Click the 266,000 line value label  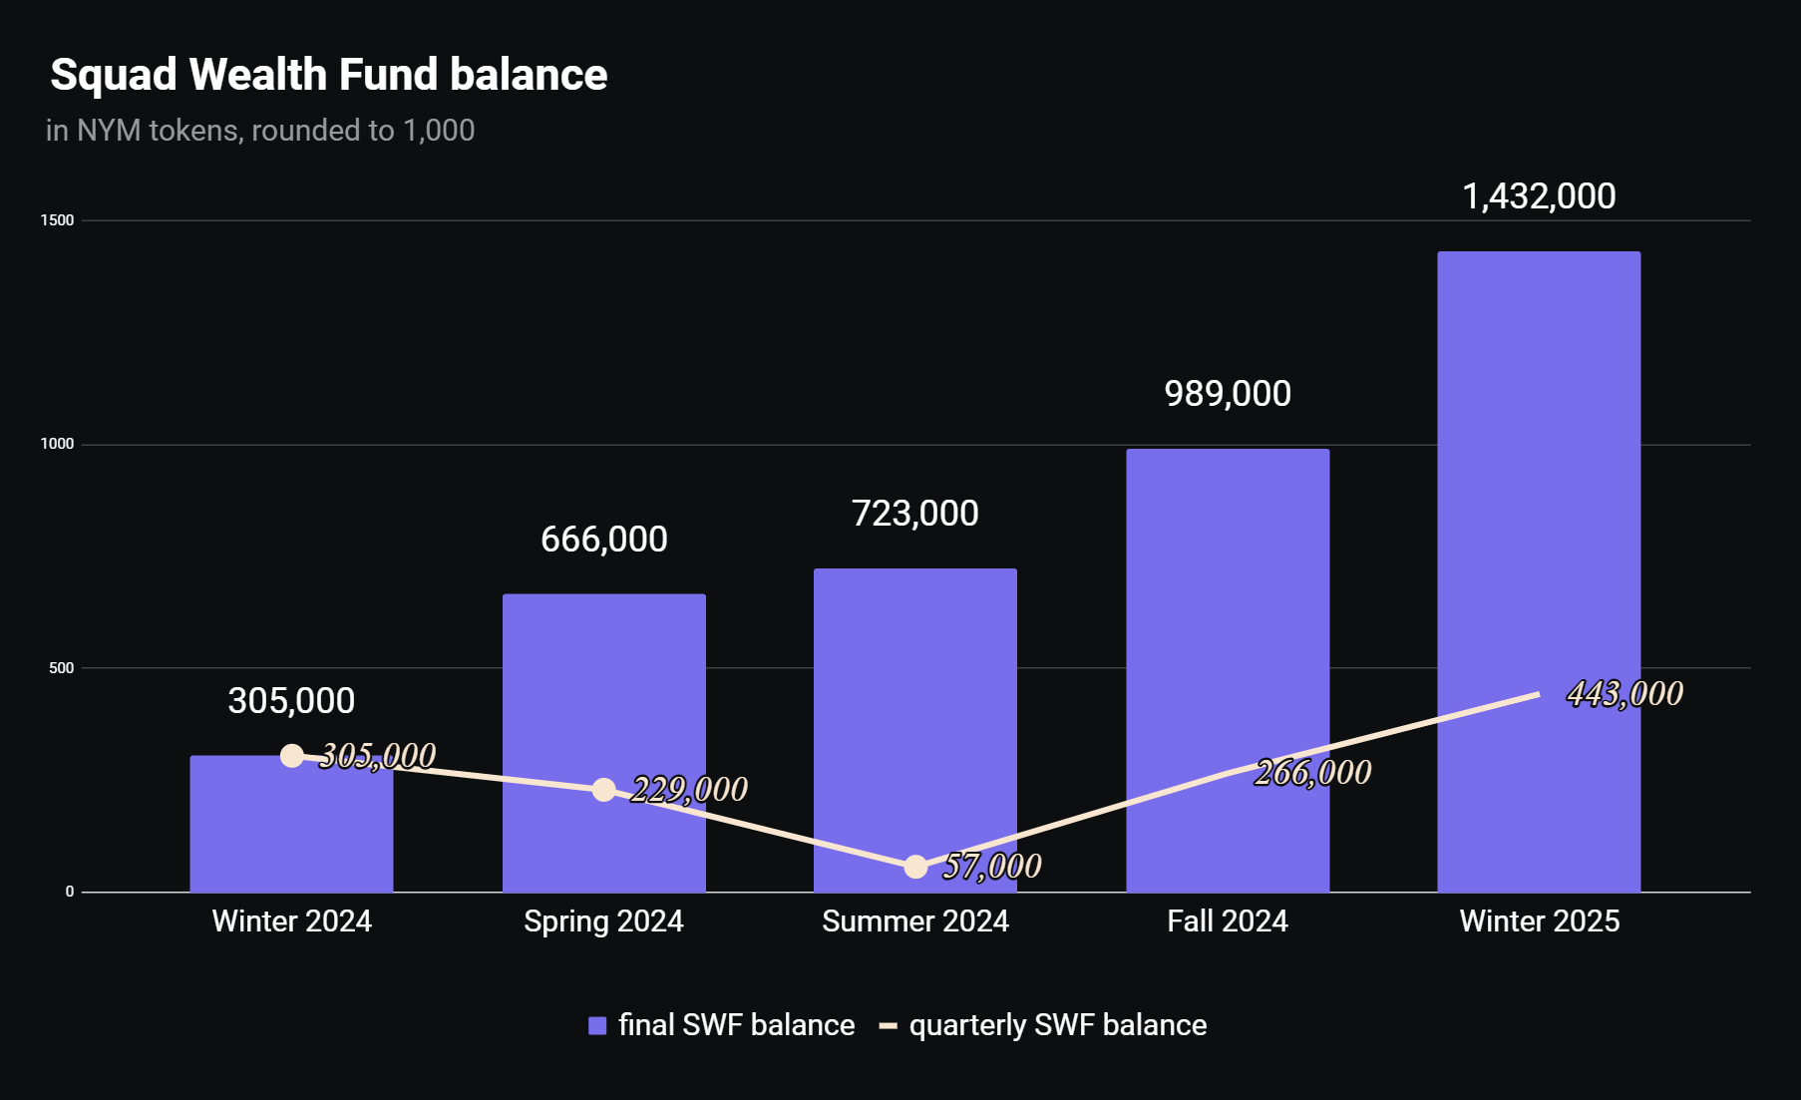1312,773
